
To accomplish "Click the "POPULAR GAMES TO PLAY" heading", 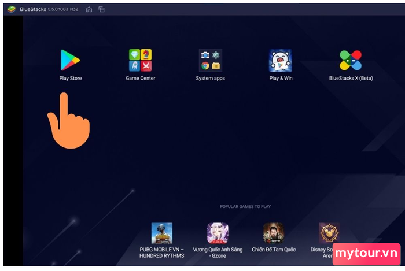I will pos(245,206).
